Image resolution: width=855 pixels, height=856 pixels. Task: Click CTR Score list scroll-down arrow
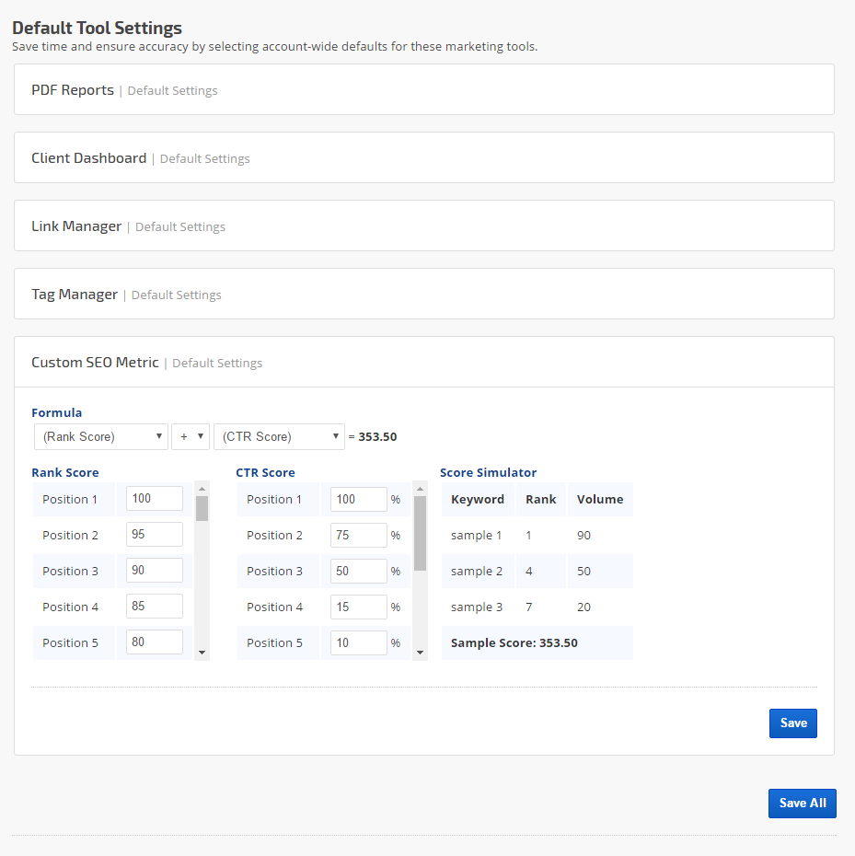click(x=421, y=653)
